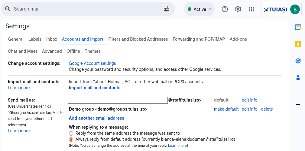Open Google Keep side panel
This screenshot has height=151, width=305.
click(298, 44)
